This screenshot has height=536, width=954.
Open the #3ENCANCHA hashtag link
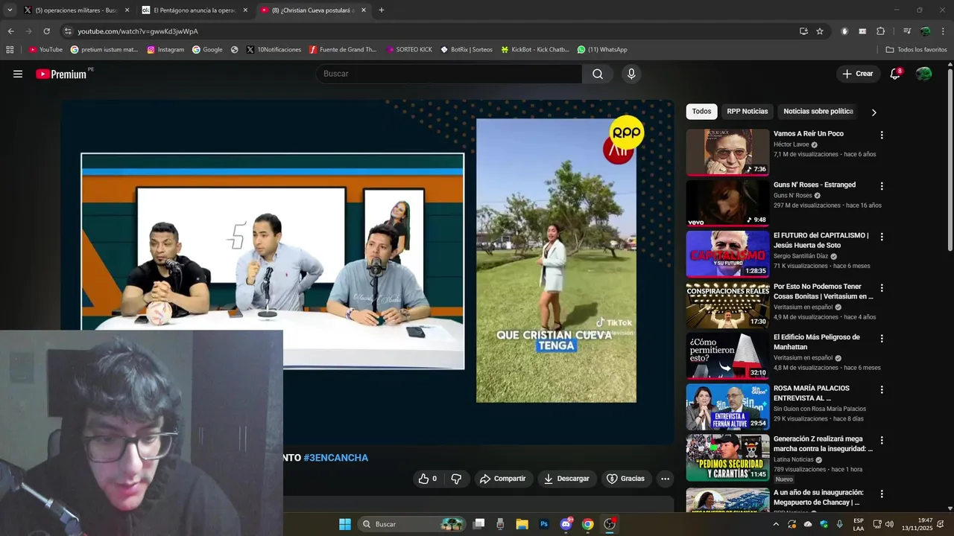pos(335,458)
